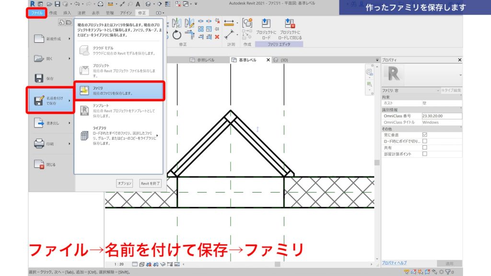This screenshot has width=491, height=276.
Task: Select the Save icon in Quick Access Toolbar
Action: pos(58,4)
